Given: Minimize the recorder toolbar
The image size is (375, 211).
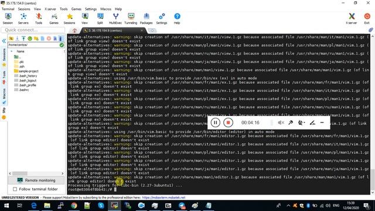Looking at the screenshot, I should coord(322,122).
